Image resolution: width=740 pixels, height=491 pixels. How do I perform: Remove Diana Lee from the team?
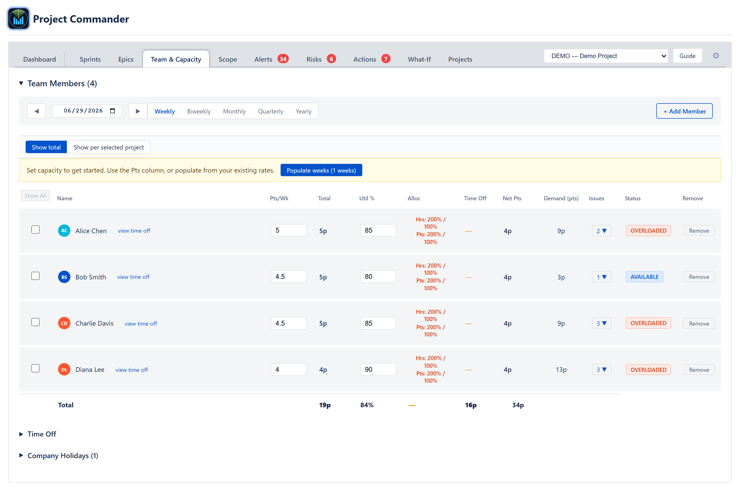coord(699,370)
